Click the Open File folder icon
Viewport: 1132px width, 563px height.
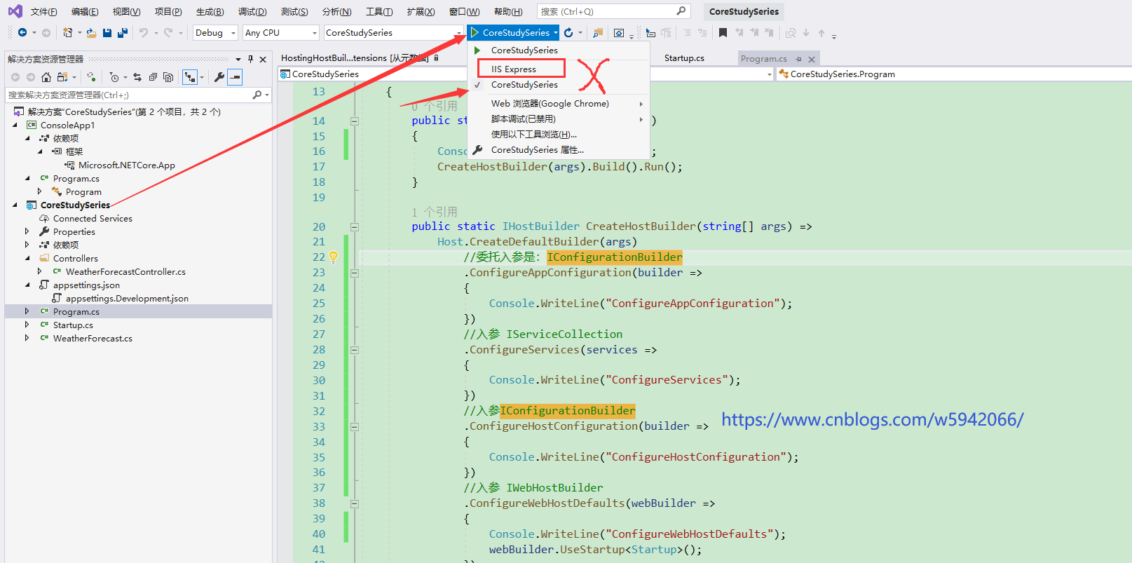pyautogui.click(x=91, y=33)
